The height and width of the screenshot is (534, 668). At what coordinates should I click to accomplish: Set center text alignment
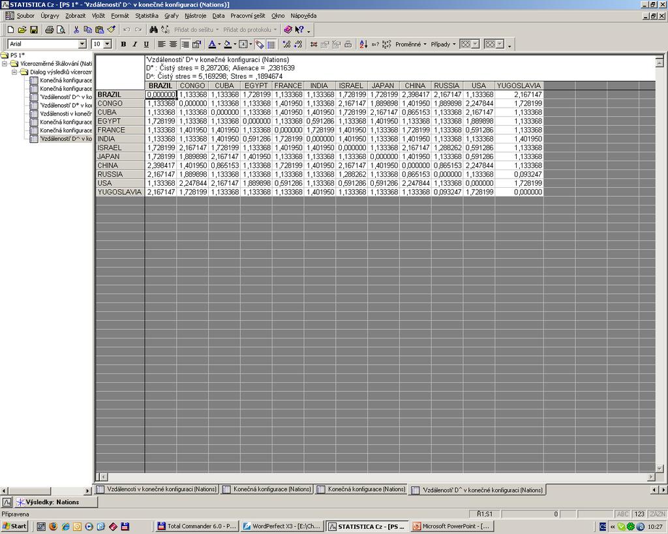[173, 44]
